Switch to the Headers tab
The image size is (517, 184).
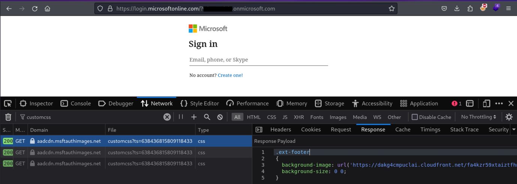280,129
